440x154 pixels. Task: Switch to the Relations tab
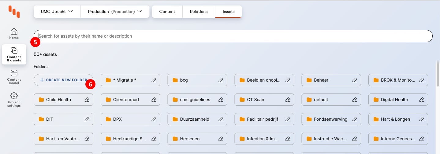pyautogui.click(x=199, y=12)
